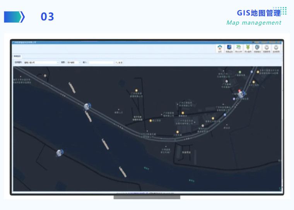Click the yellow POI marker near map center

tap(183, 113)
